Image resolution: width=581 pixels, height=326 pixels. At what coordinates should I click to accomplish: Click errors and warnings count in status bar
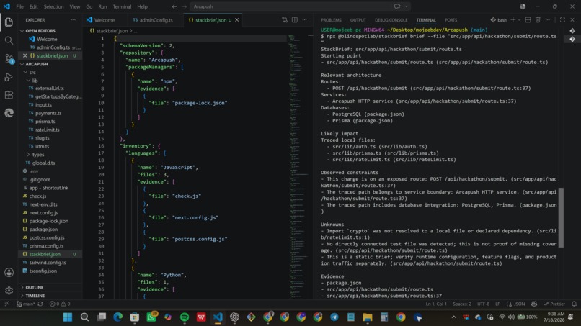(60, 304)
